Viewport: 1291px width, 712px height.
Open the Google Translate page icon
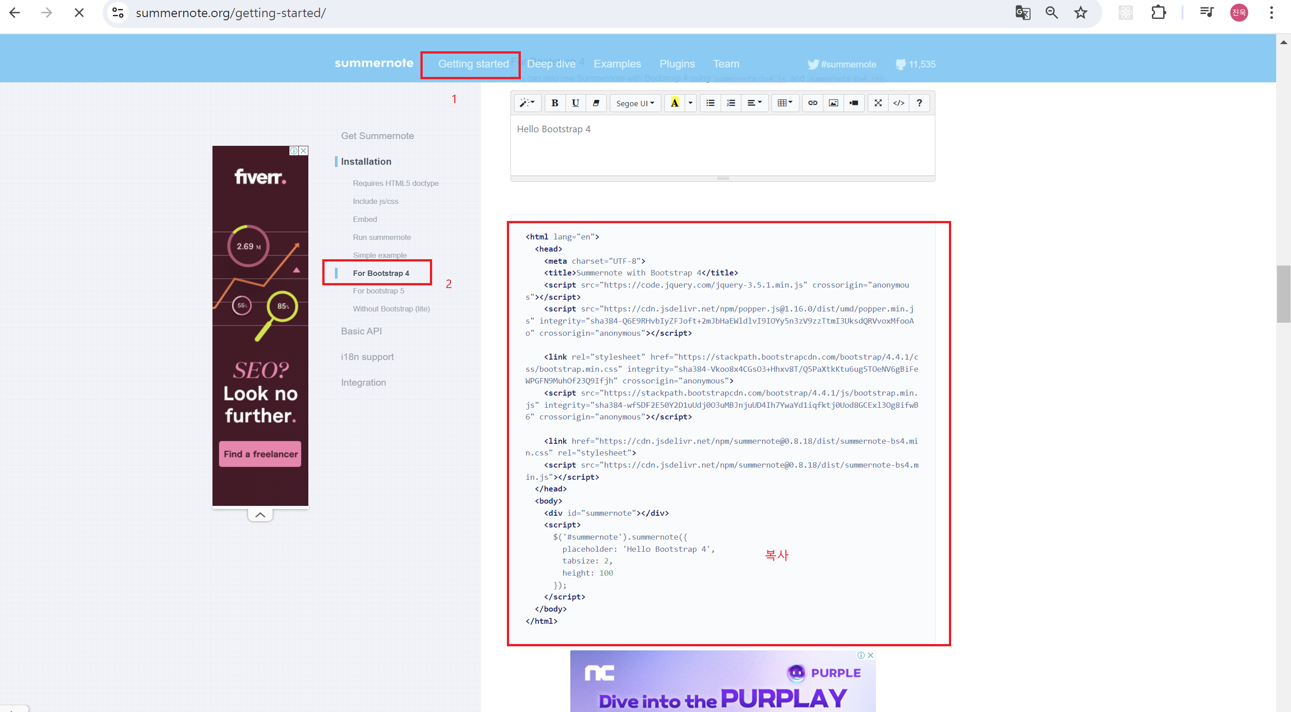[1022, 13]
